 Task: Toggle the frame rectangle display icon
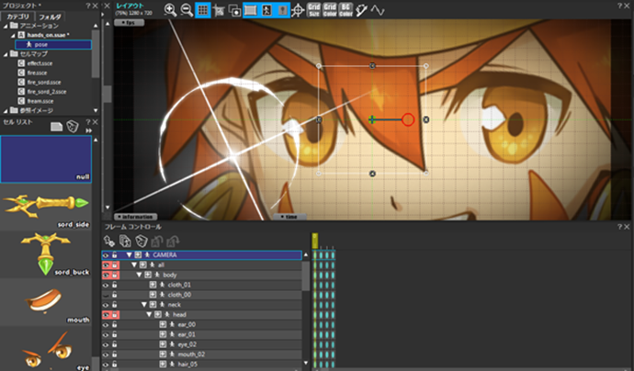[251, 10]
